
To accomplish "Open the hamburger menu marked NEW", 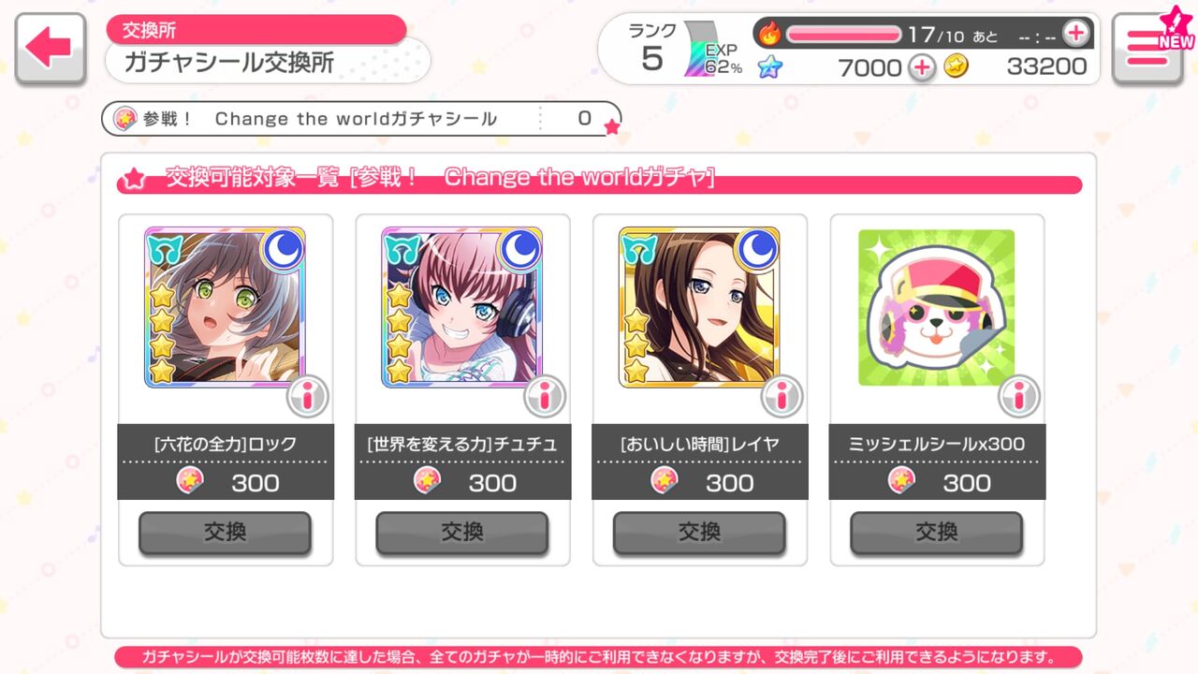I will point(1147,50).
